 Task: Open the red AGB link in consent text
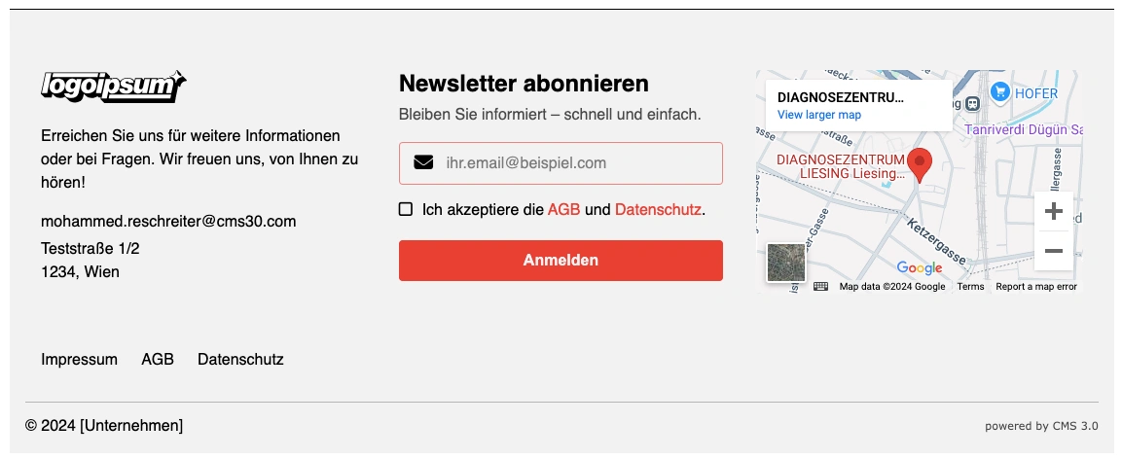pos(563,210)
